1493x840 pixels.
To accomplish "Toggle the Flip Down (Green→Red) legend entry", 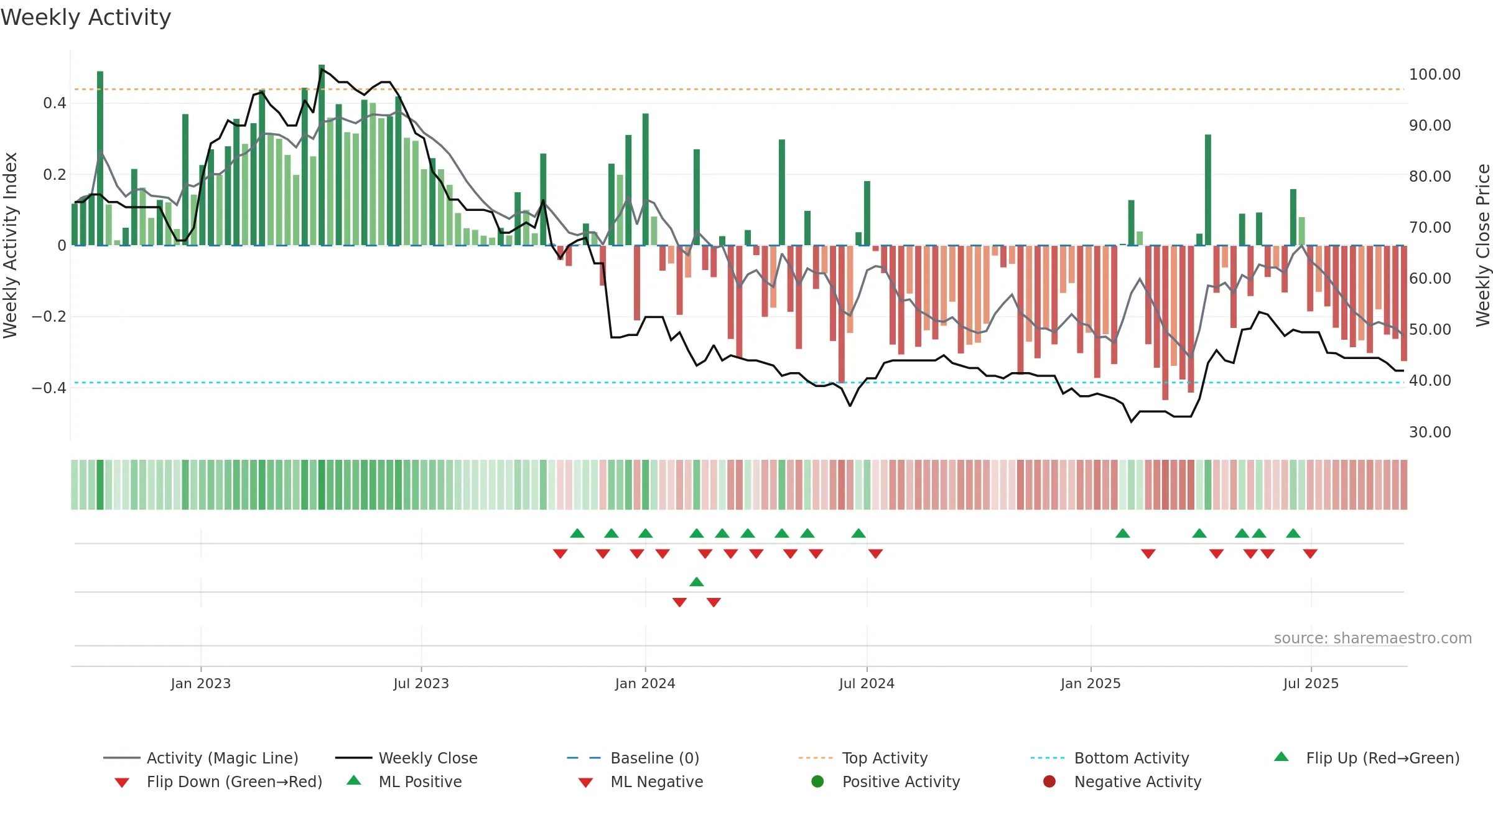I will [218, 782].
